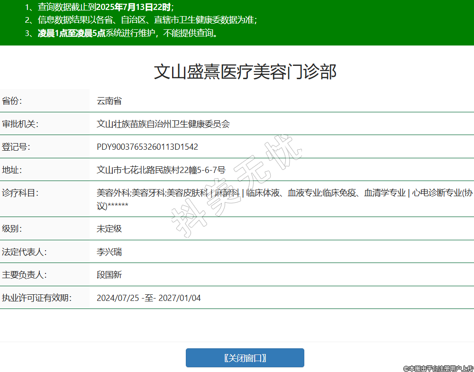The width and height of the screenshot is (474, 372).
Task: Click the title 文山盛熹医疗美容门诊部
Action: pos(245,72)
